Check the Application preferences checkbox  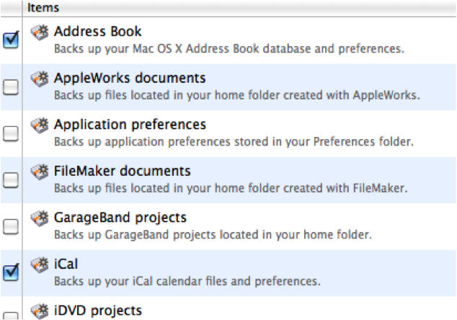(x=11, y=133)
